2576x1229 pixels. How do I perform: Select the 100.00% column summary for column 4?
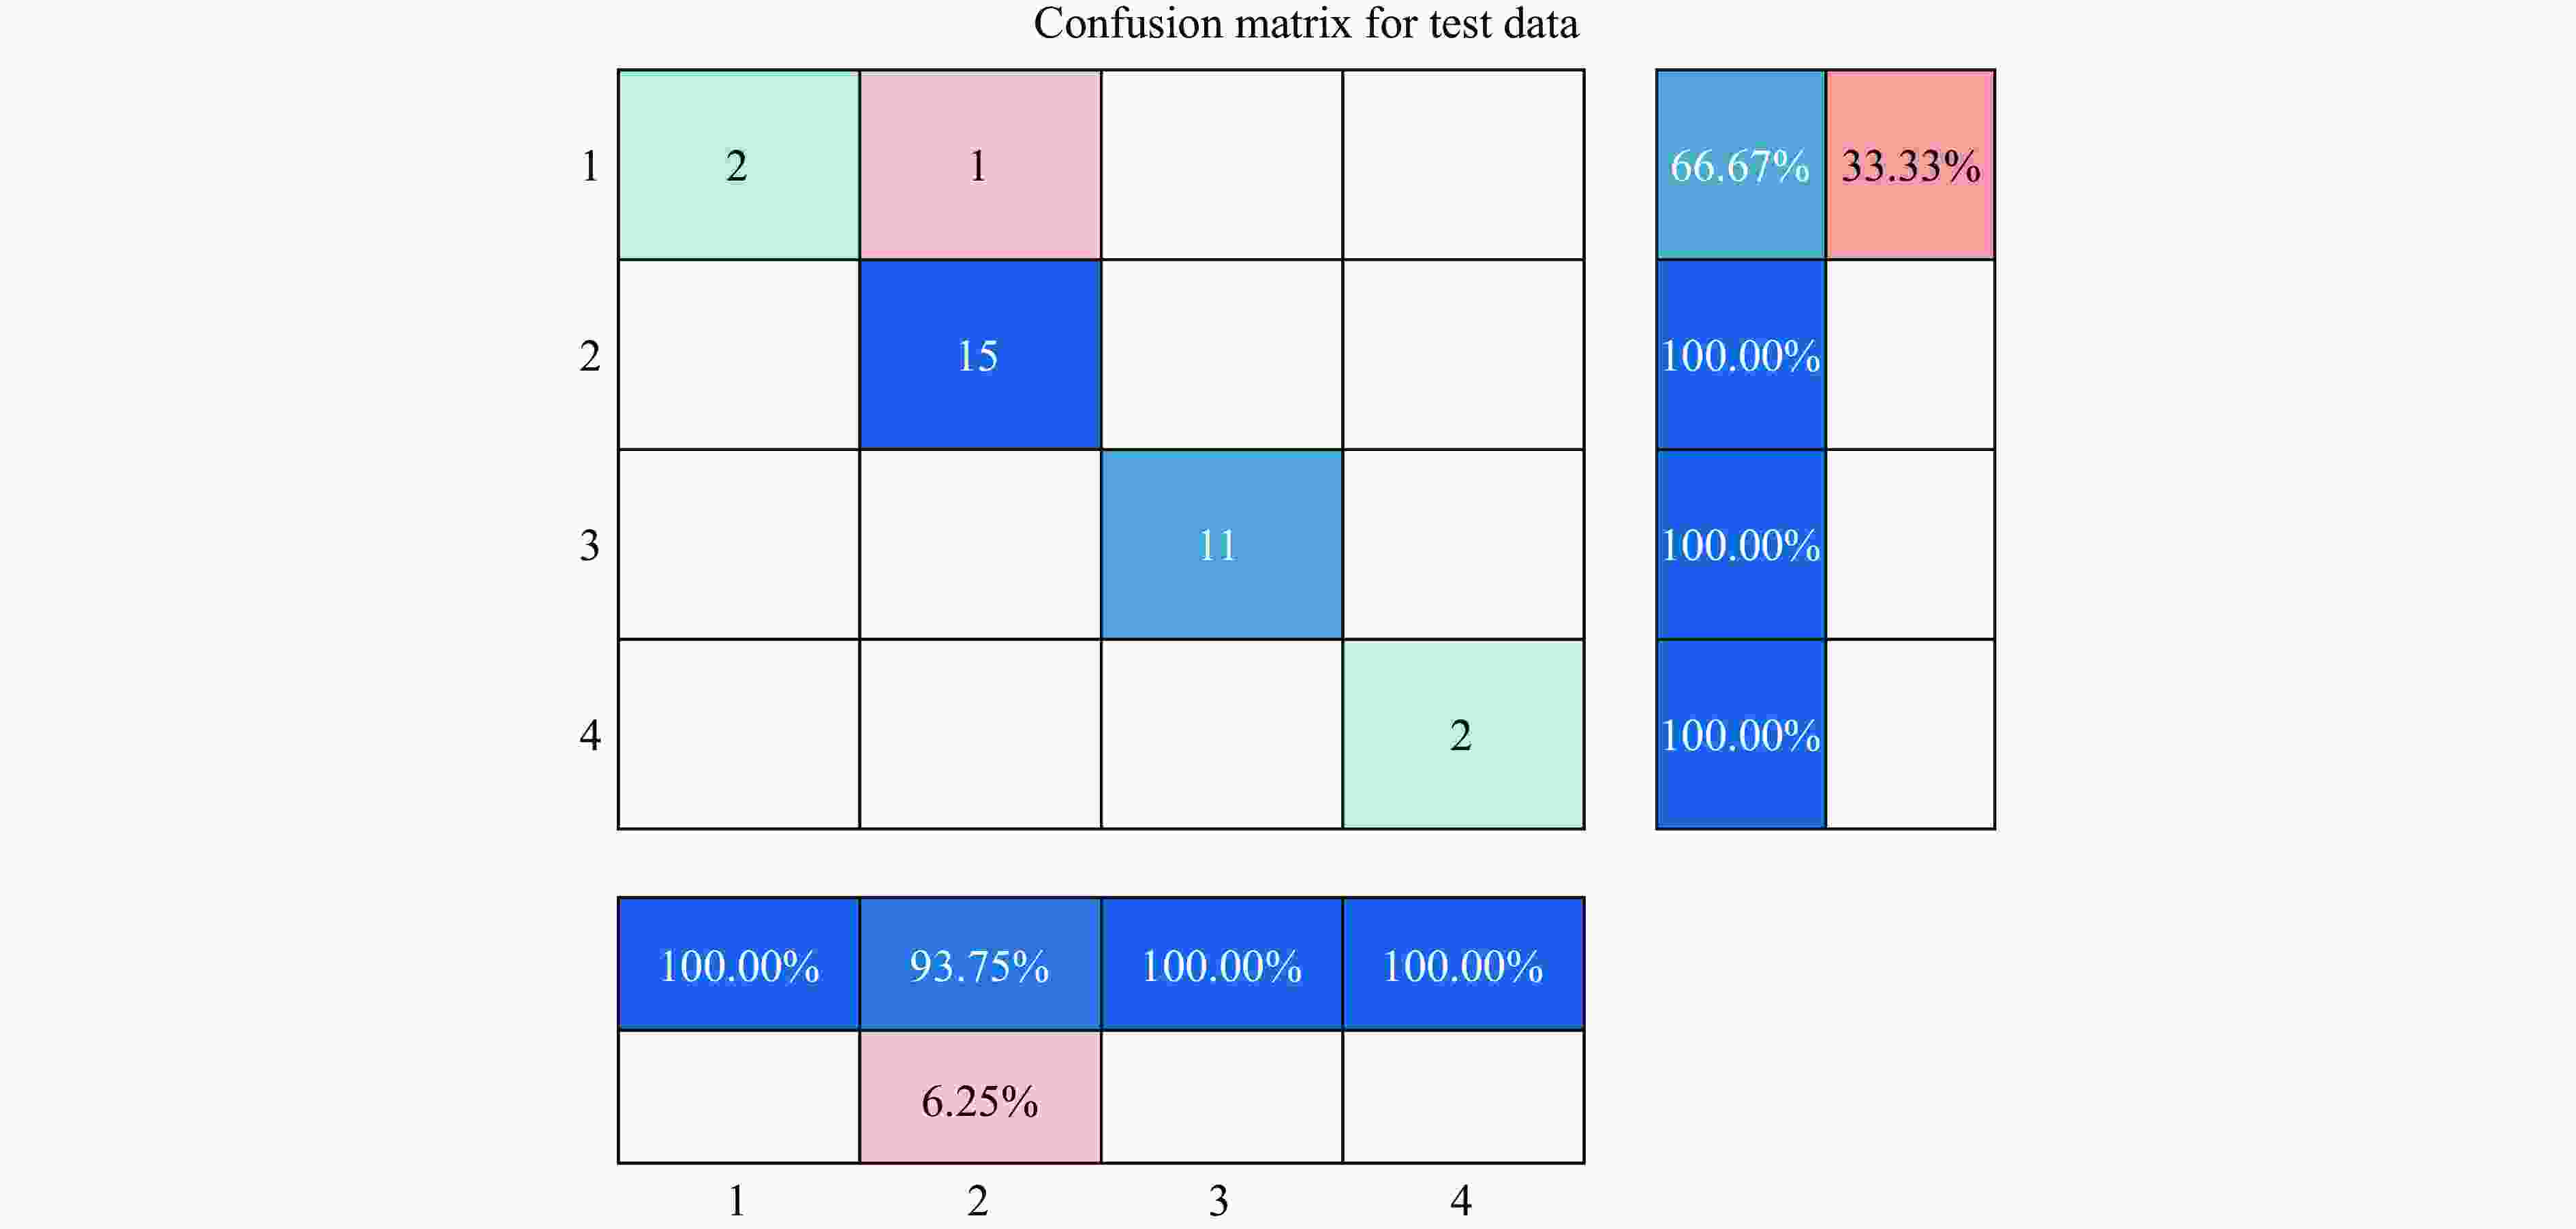[1462, 965]
